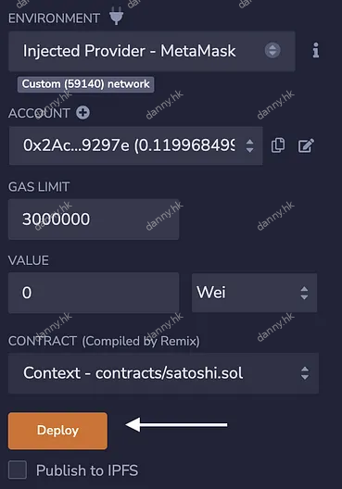
Task: Open the environment info icon
Action: (x=316, y=50)
